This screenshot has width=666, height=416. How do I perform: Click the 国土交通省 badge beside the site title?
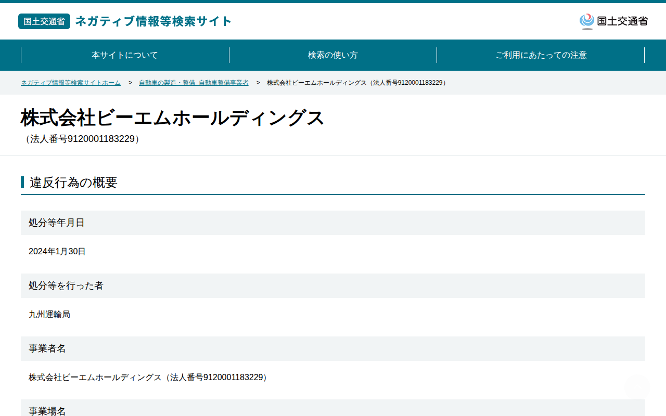[44, 21]
